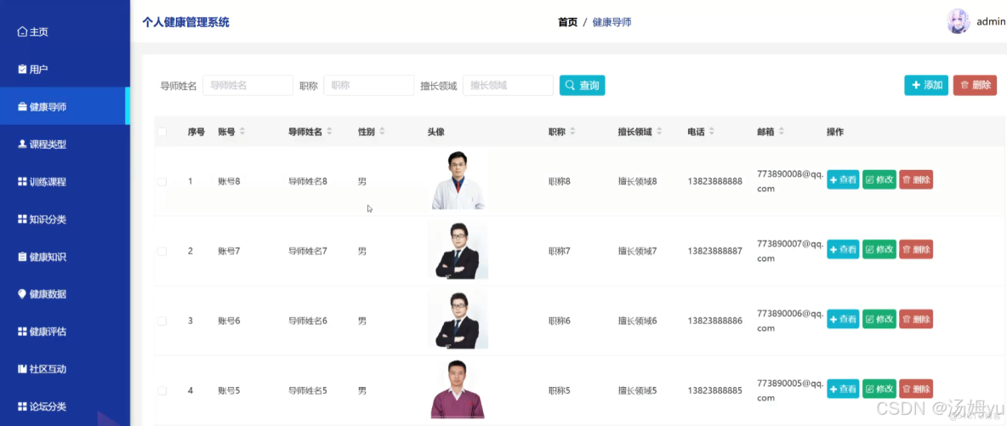Go to 训练课程 sidebar item
This screenshot has width=1007, height=426.
[65, 182]
